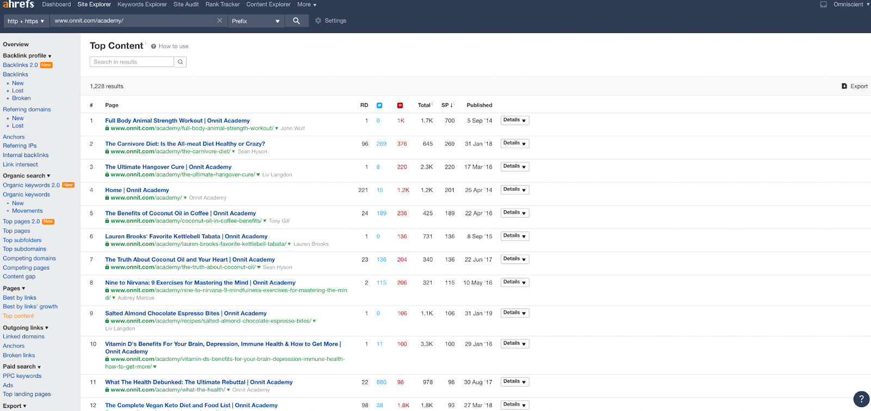Sort table by Total column
Screen dimensions: 871x411
point(425,105)
